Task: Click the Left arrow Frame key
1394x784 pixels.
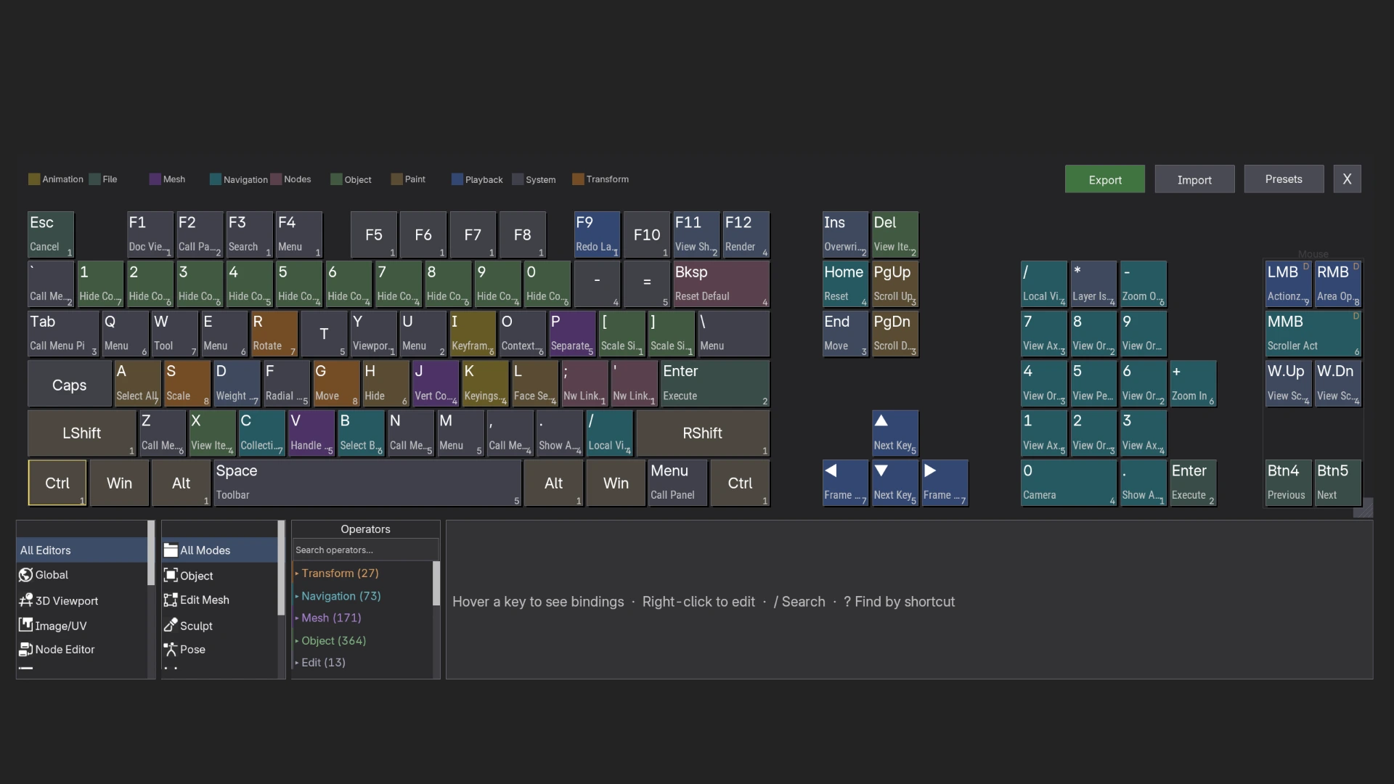Action: [x=845, y=483]
